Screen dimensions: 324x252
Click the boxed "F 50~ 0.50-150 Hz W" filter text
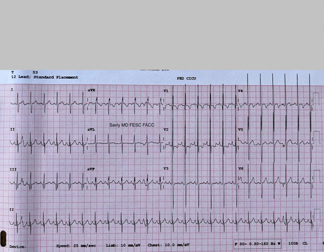point(257,244)
